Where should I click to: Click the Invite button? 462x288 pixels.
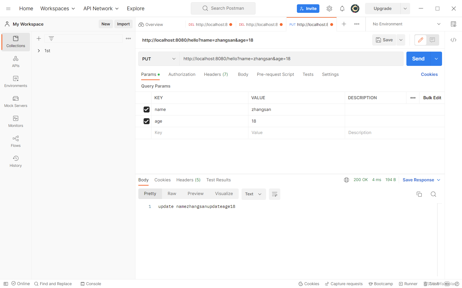pyautogui.click(x=308, y=9)
